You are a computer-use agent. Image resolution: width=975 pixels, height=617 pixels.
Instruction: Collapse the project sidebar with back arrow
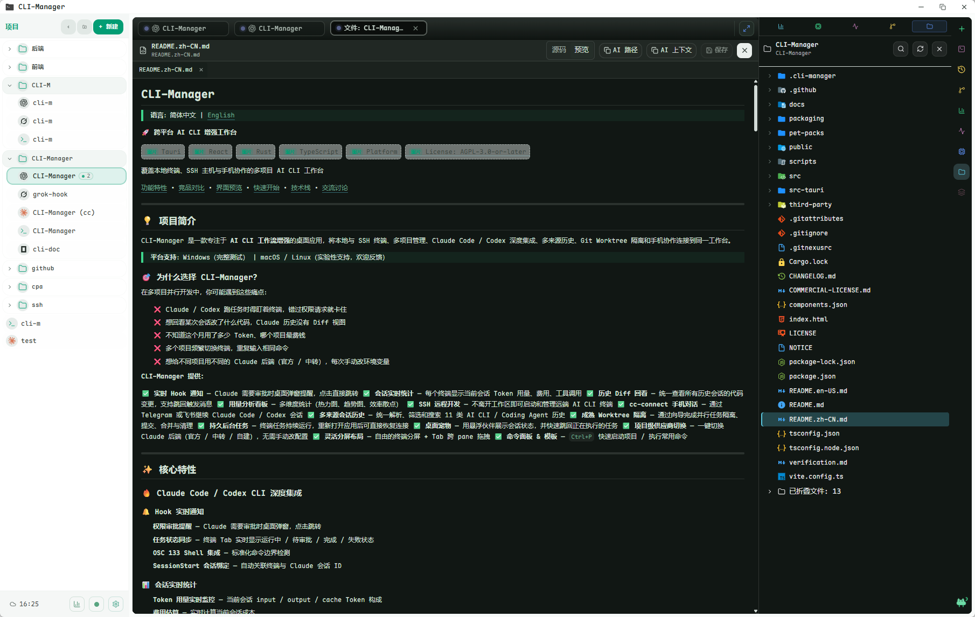[68, 27]
